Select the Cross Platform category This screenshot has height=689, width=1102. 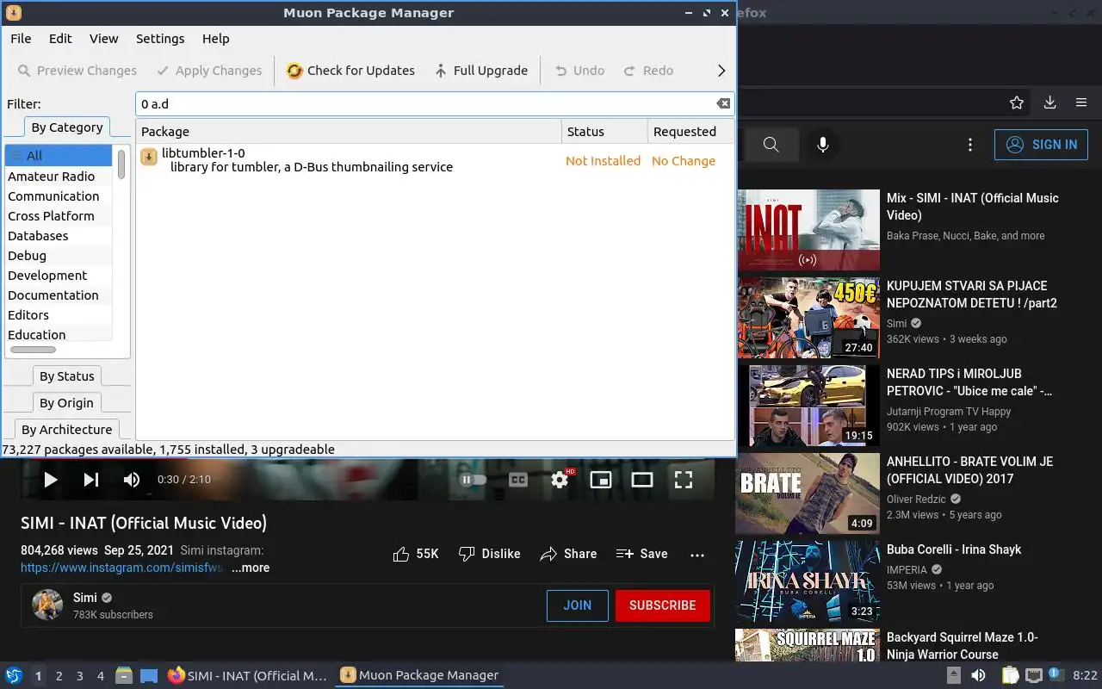pyautogui.click(x=59, y=215)
